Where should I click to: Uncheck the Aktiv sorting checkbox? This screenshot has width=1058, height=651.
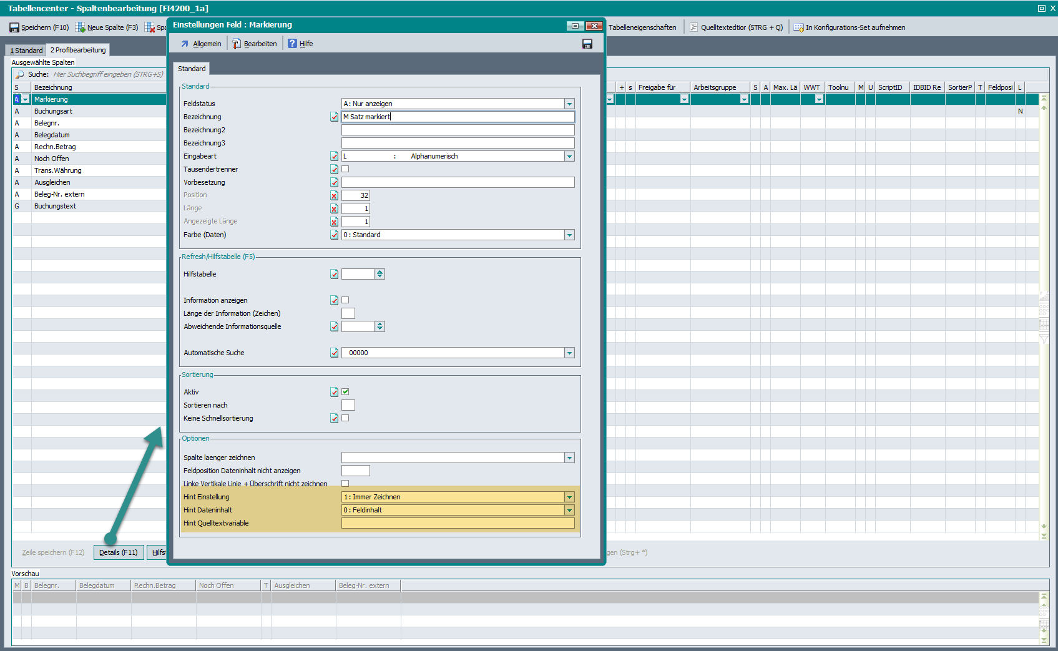pyautogui.click(x=345, y=392)
